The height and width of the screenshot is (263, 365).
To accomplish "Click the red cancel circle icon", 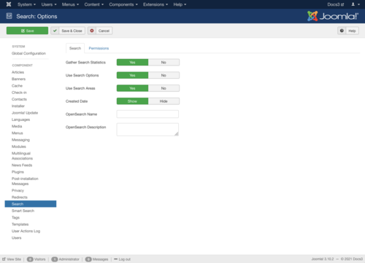I will (92, 31).
